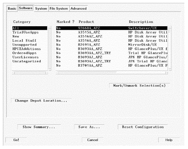Click the Product column header
This screenshot has width=188, height=149.
86,22
